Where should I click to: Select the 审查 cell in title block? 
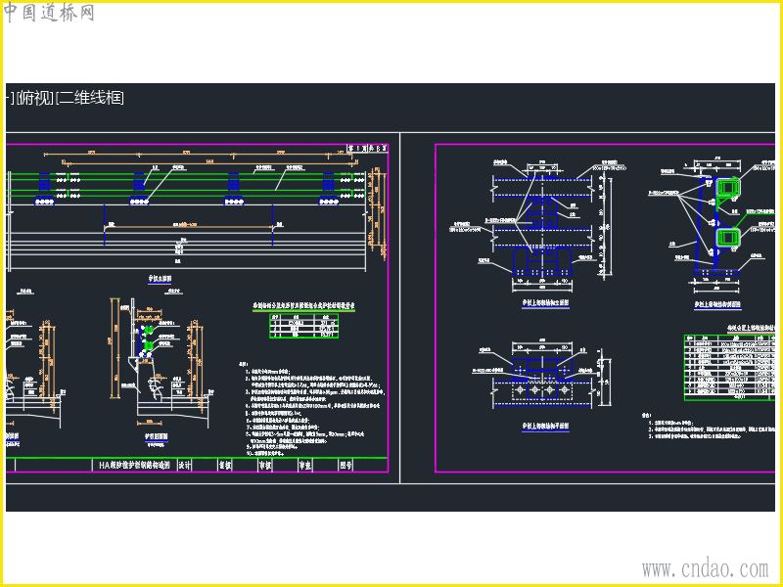pyautogui.click(x=305, y=466)
